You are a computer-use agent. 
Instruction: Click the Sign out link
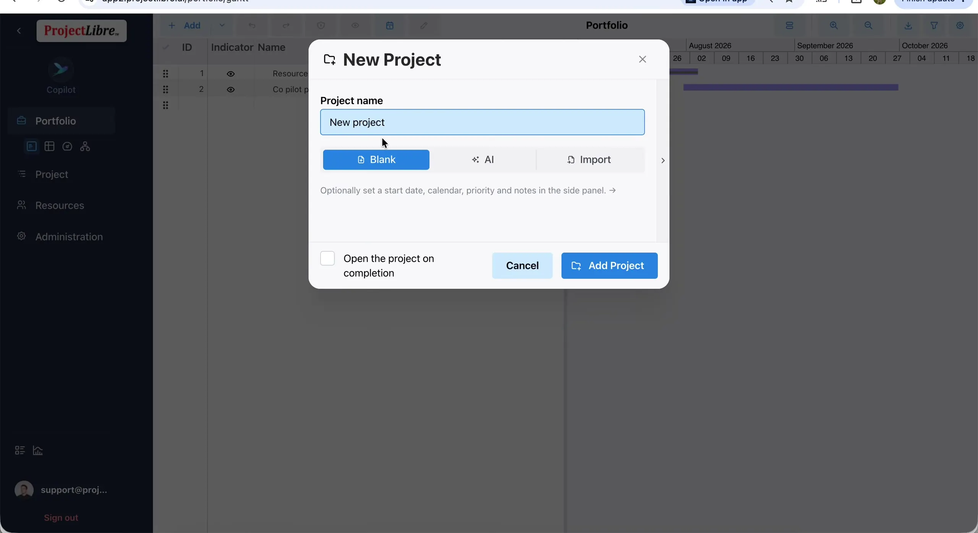point(61,517)
